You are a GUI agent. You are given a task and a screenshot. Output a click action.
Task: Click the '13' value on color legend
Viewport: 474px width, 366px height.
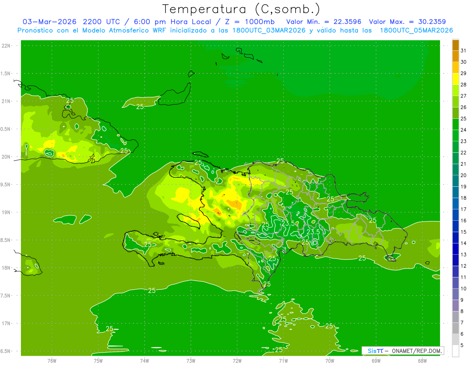point(464,255)
